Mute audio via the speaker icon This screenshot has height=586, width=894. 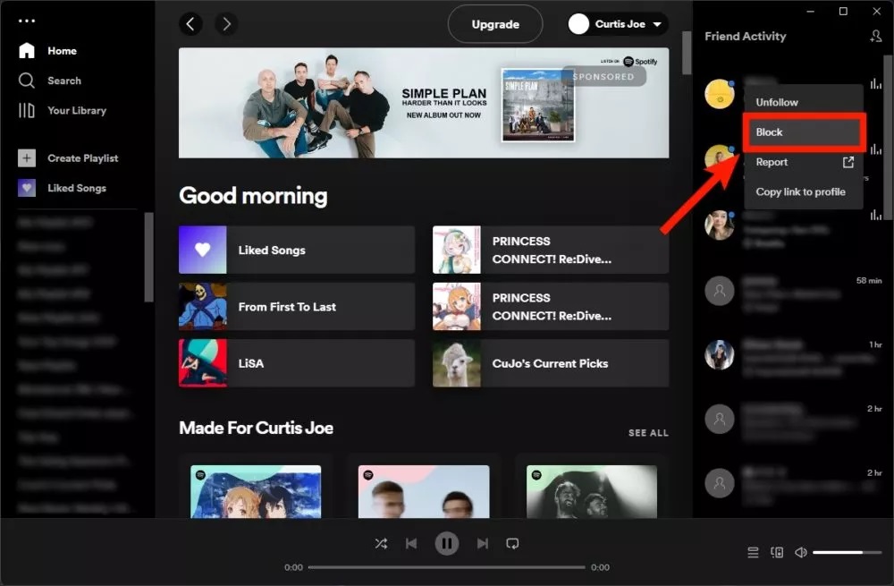tap(801, 552)
